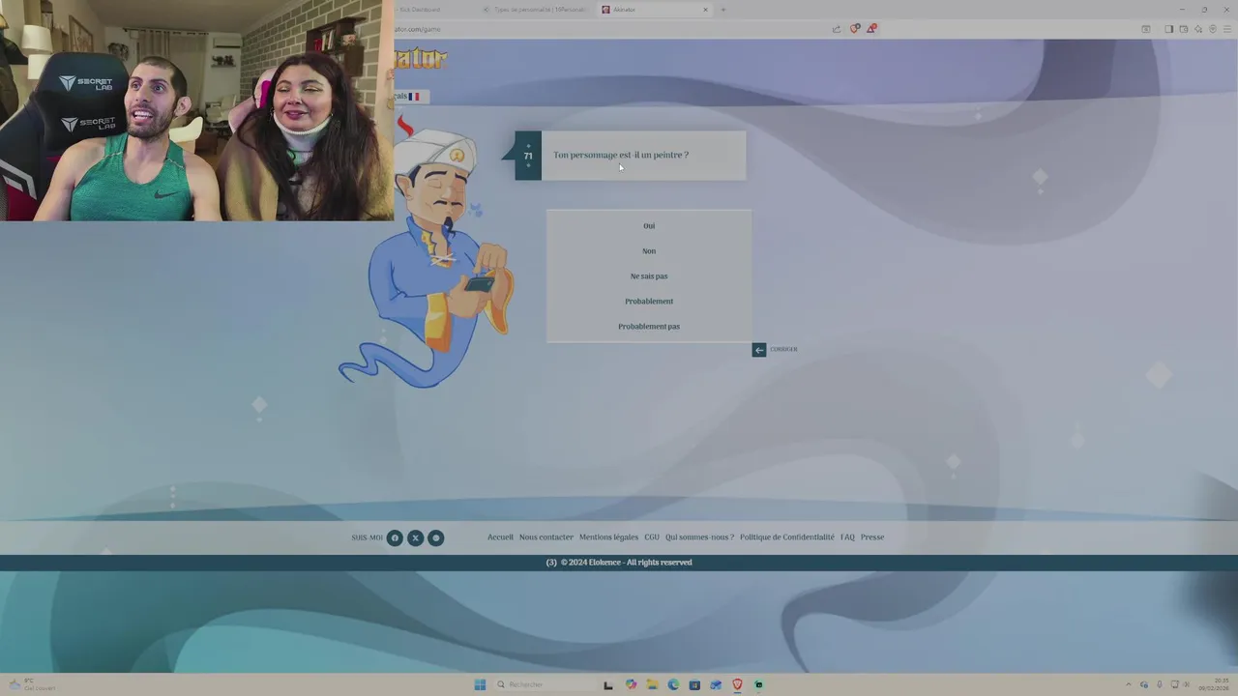Open a new browser tab
The width and height of the screenshot is (1238, 696).
tap(722, 10)
